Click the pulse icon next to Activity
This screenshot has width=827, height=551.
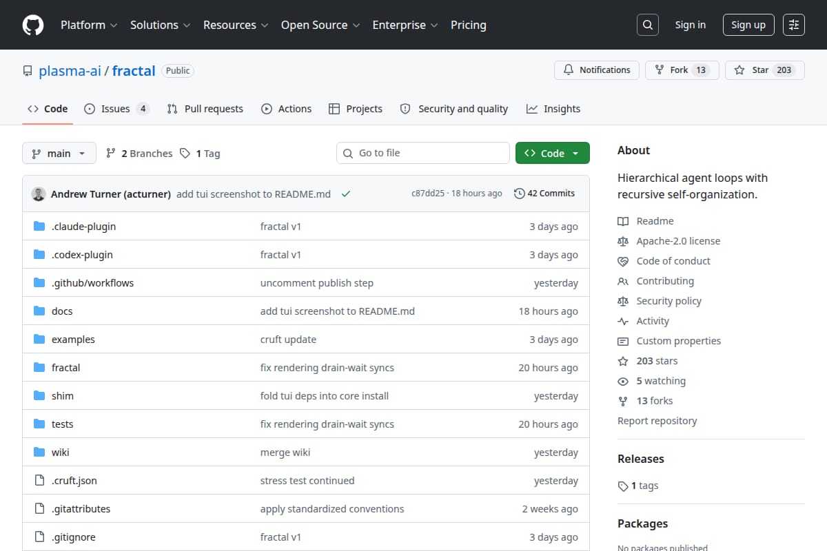click(623, 321)
